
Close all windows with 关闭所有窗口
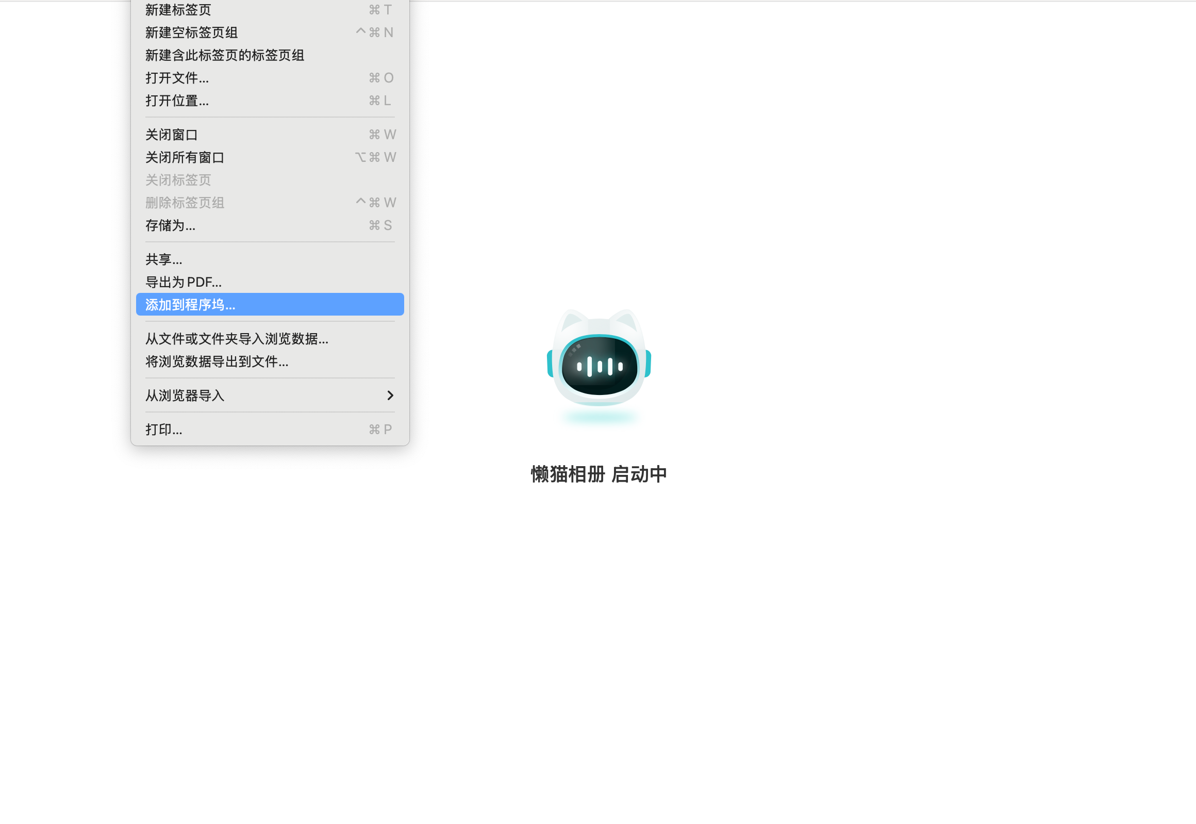point(185,157)
